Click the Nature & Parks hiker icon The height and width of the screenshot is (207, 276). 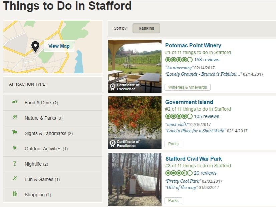coord(15,118)
